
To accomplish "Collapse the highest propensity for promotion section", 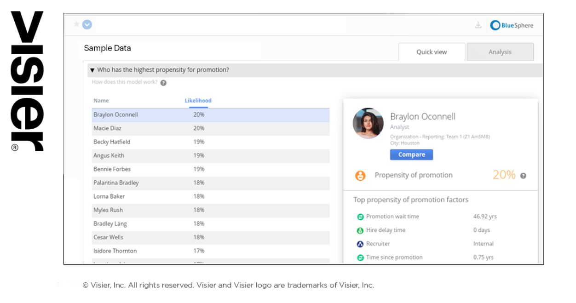I will [x=92, y=70].
